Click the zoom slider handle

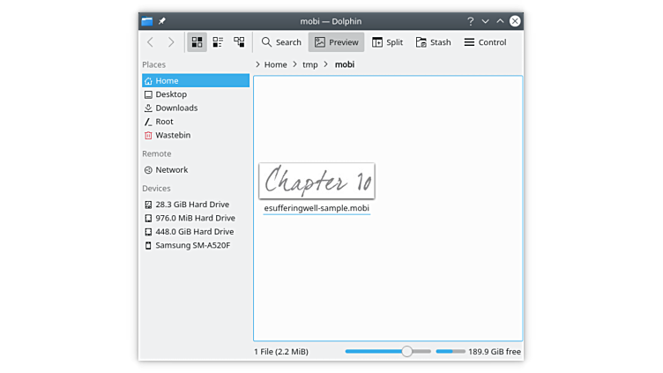(x=406, y=351)
